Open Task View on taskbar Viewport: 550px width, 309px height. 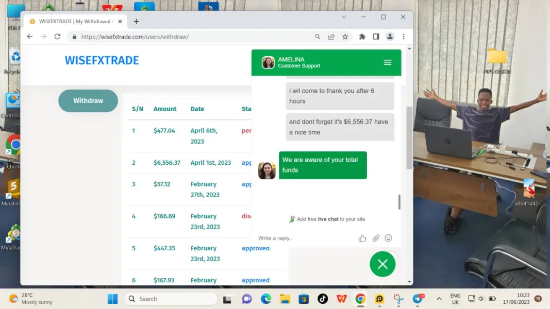coord(227,299)
